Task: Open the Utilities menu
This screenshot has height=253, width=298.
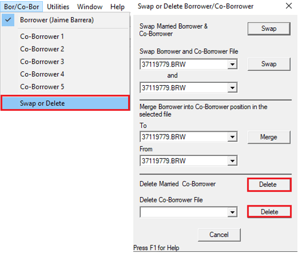Action: pos(58,7)
